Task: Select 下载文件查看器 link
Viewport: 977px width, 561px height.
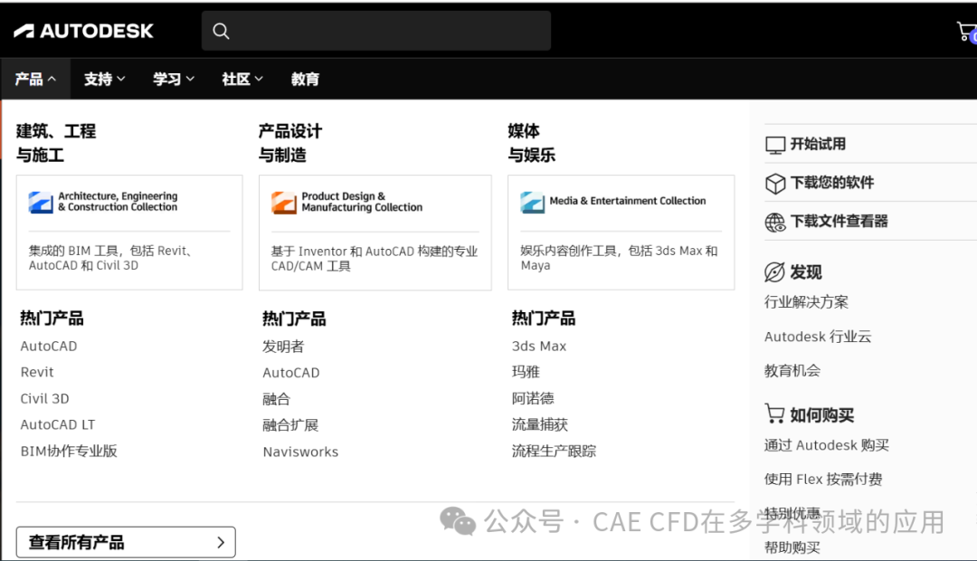Action: click(839, 222)
